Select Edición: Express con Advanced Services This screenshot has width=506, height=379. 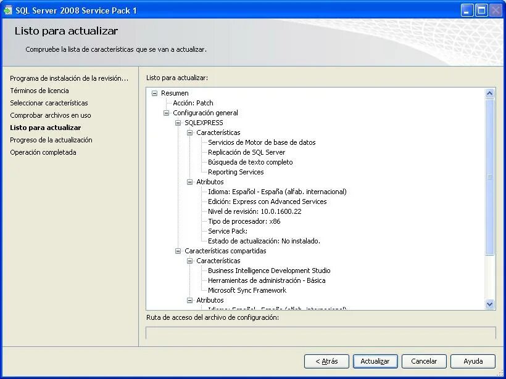coord(267,202)
